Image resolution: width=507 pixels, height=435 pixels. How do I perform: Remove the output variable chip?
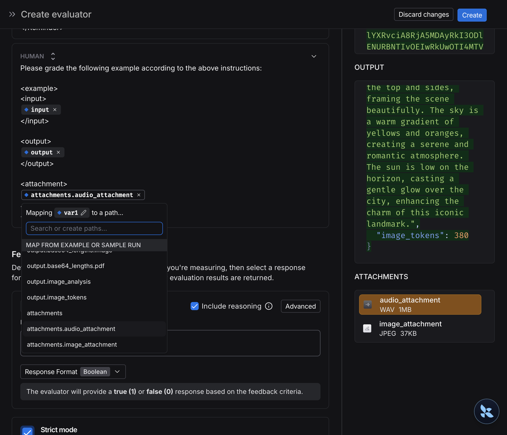(58, 152)
